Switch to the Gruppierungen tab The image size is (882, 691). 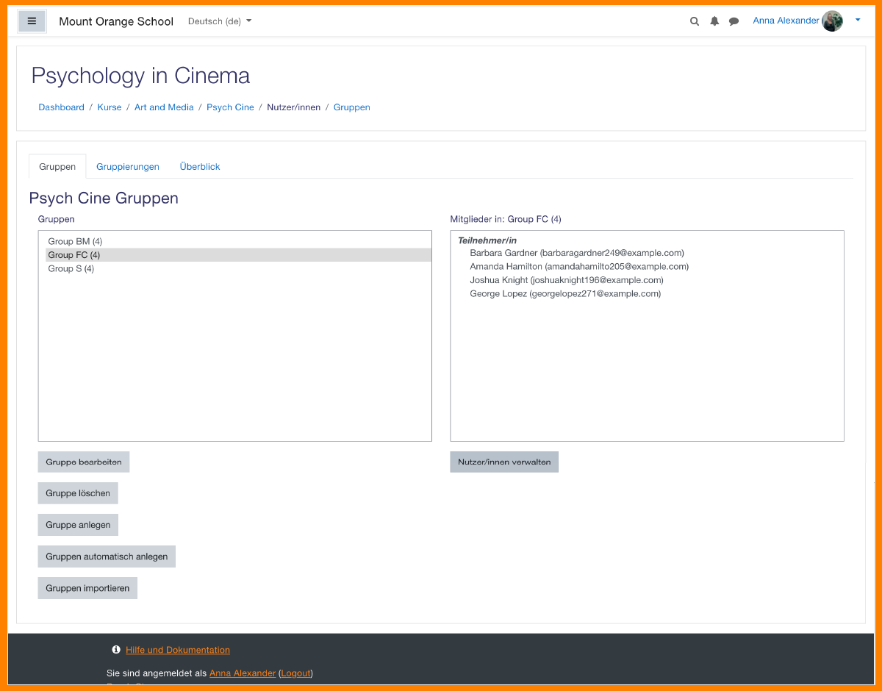click(128, 167)
